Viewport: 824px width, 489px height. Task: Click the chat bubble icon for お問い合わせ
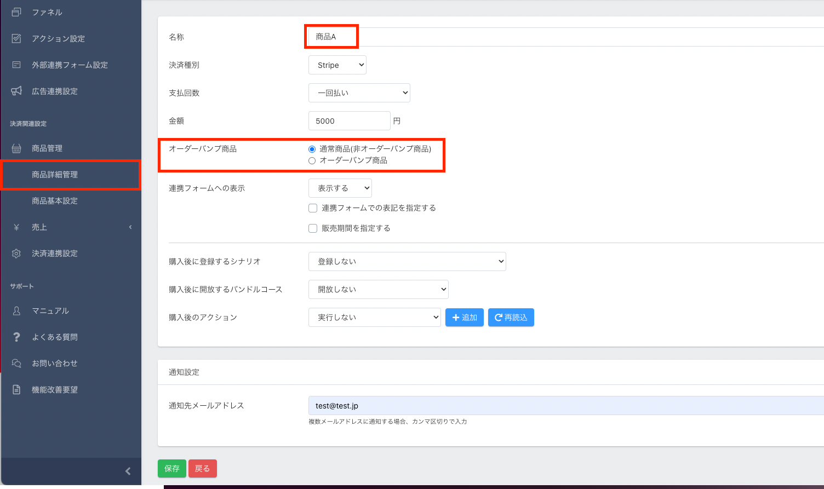16,363
